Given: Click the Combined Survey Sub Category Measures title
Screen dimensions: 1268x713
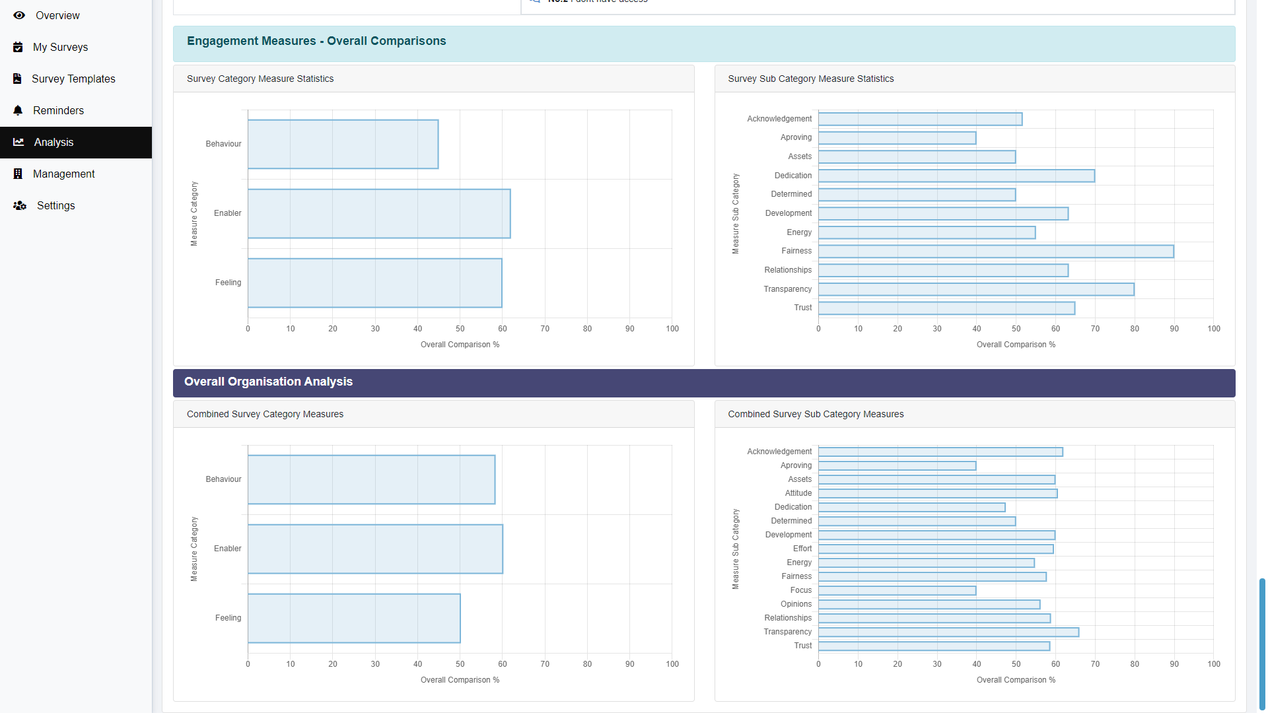Looking at the screenshot, I should 816,414.
